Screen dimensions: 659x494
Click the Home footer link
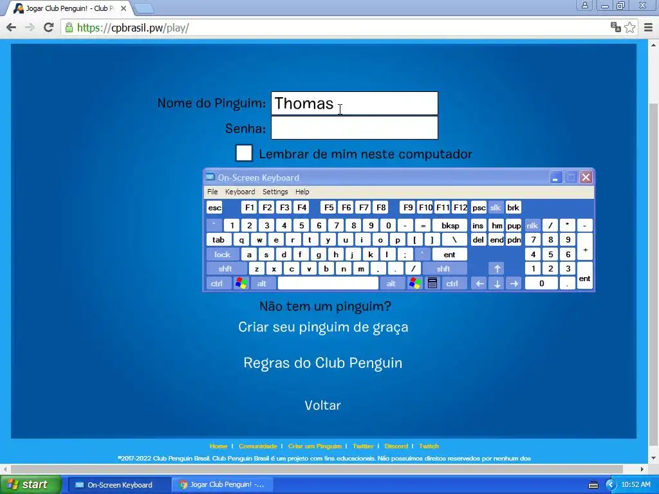[218, 446]
